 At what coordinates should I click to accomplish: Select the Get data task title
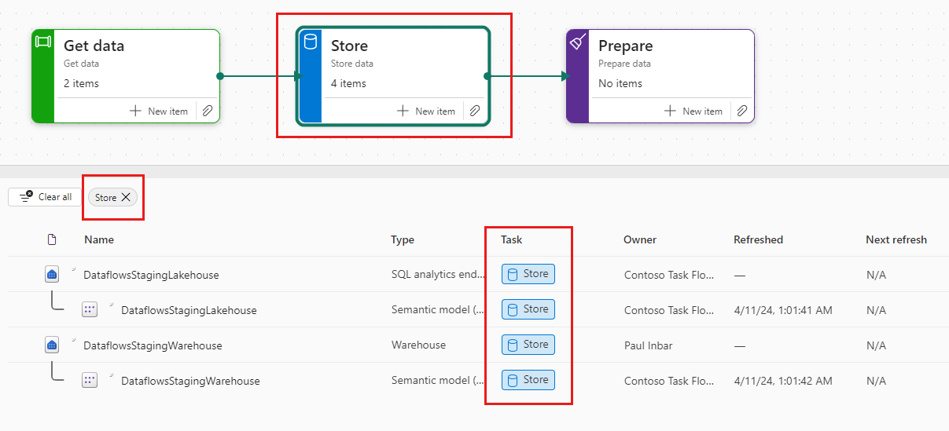click(x=94, y=46)
